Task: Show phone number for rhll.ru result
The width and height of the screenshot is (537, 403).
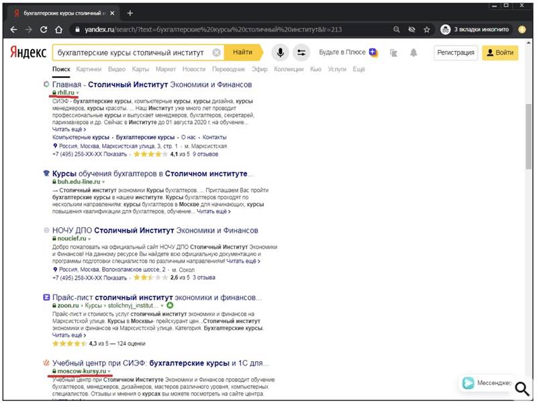Action: 115,154
